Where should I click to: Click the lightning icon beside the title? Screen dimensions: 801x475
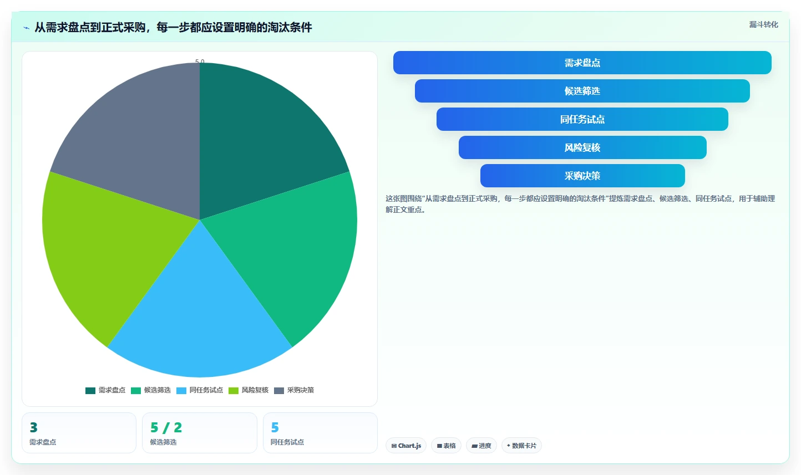coord(26,28)
